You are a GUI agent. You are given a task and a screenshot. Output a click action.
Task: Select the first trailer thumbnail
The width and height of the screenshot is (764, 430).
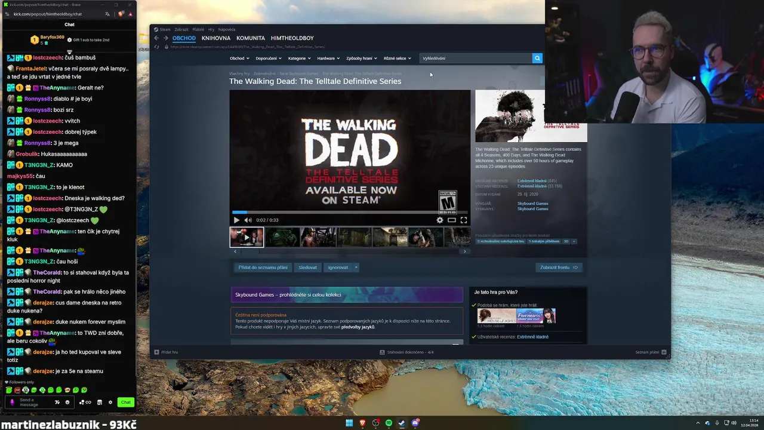pyautogui.click(x=247, y=237)
